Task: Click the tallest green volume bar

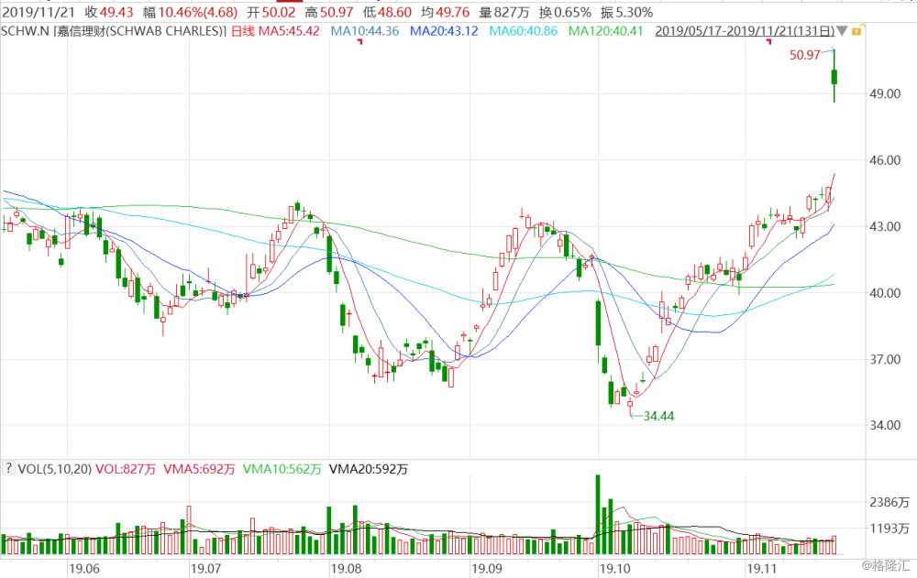Action: pyautogui.click(x=598, y=514)
